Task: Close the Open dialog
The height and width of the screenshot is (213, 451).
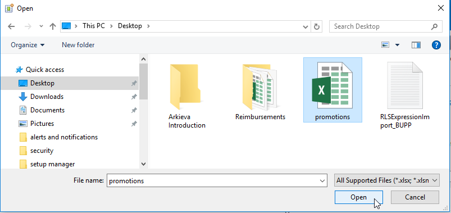Action: point(440,8)
